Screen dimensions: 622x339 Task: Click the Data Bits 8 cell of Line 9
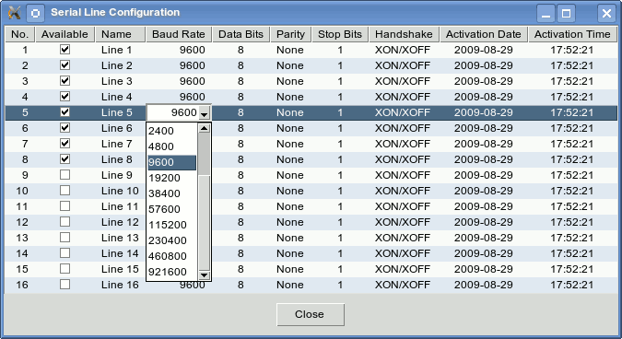click(x=241, y=175)
